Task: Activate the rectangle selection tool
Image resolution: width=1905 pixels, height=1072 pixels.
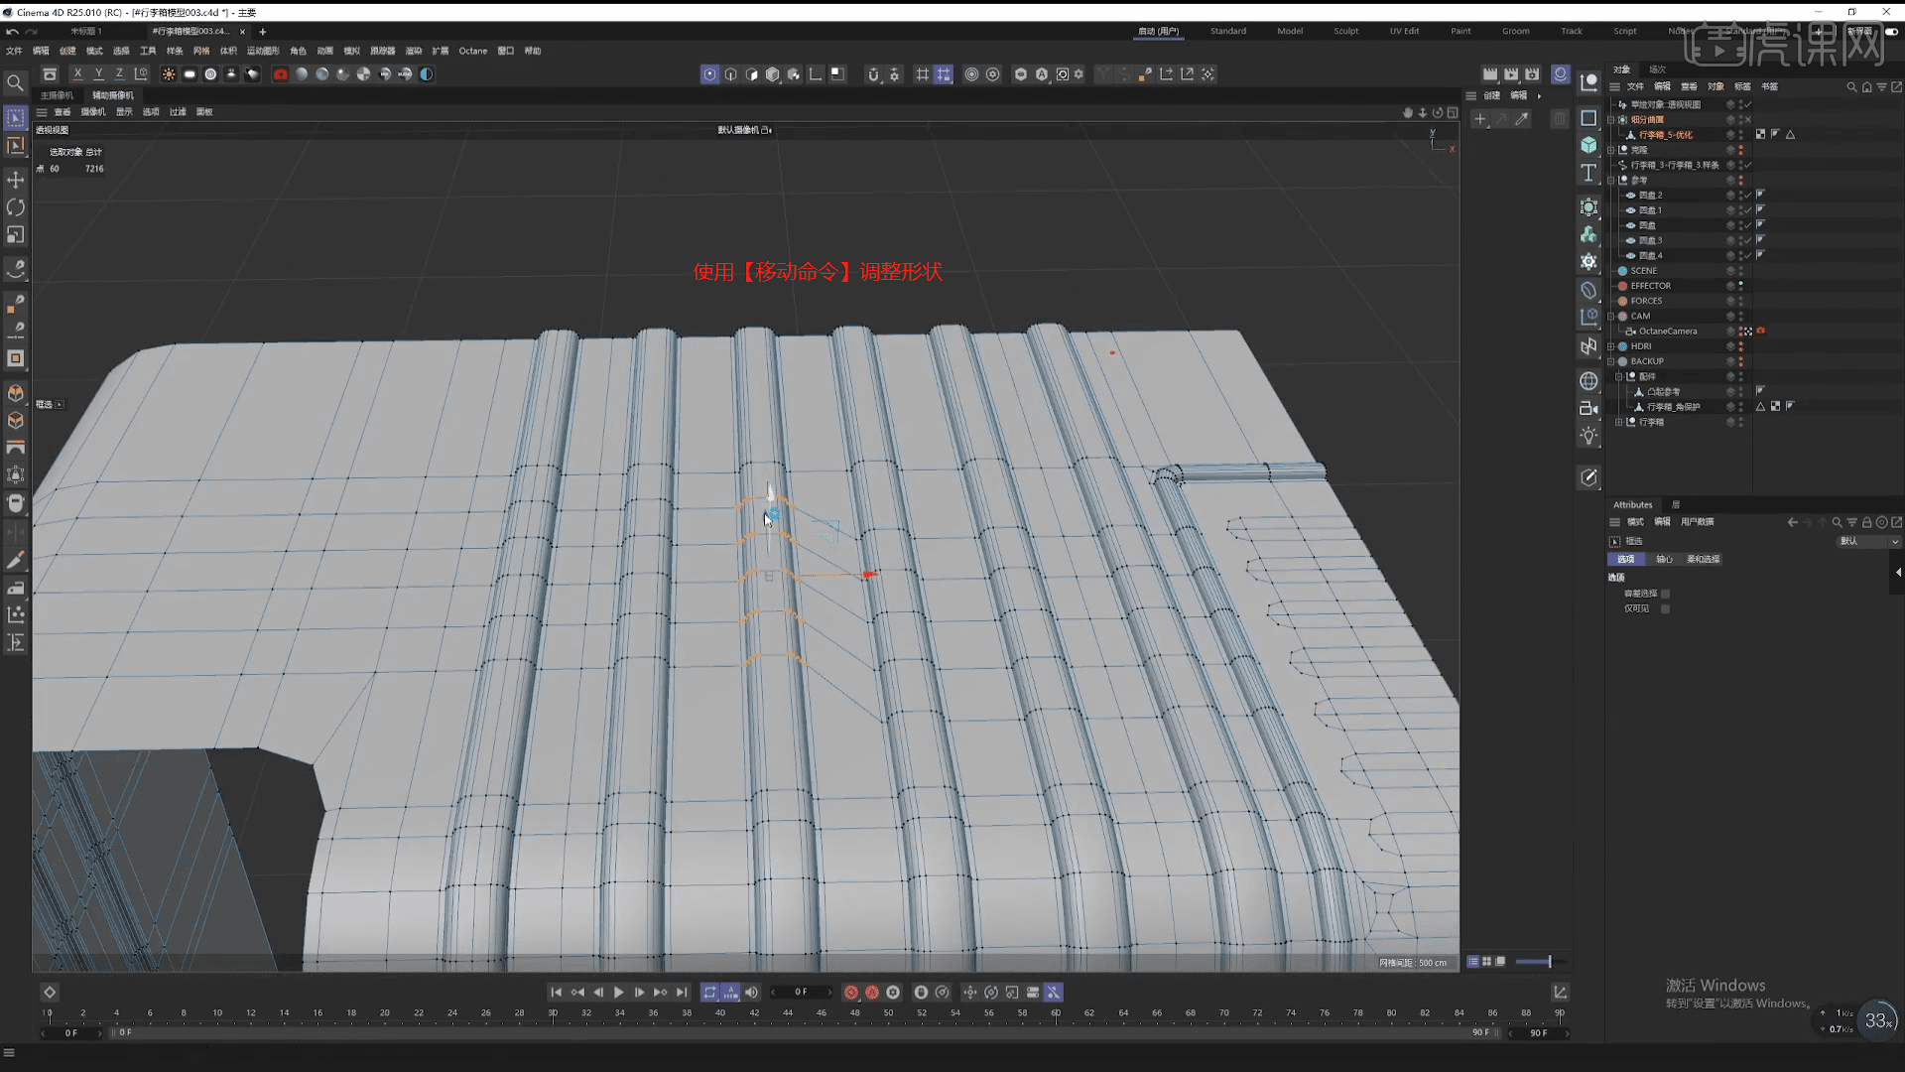Action: click(x=16, y=118)
